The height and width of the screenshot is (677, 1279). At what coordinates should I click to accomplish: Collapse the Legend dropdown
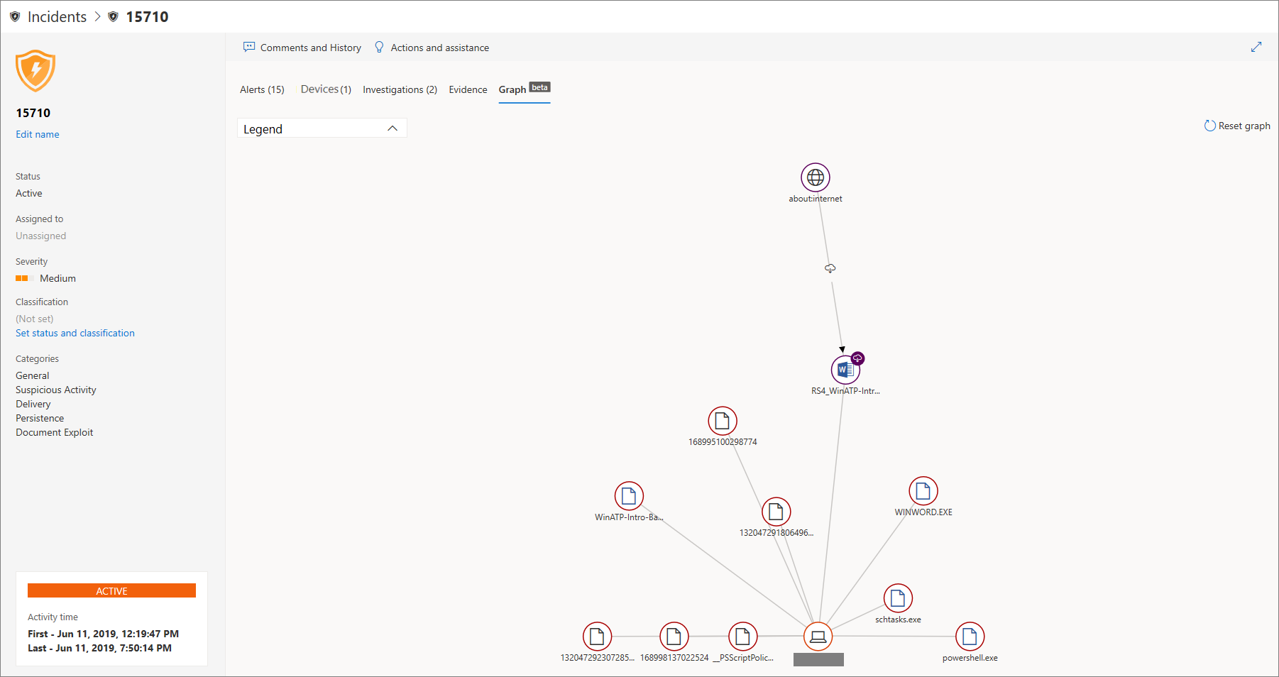coord(322,128)
